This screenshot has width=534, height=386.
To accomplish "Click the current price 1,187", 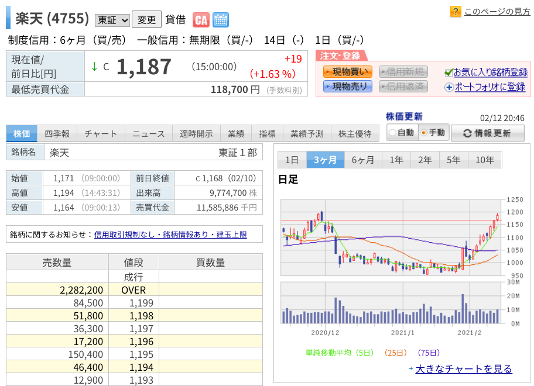I will (x=143, y=67).
